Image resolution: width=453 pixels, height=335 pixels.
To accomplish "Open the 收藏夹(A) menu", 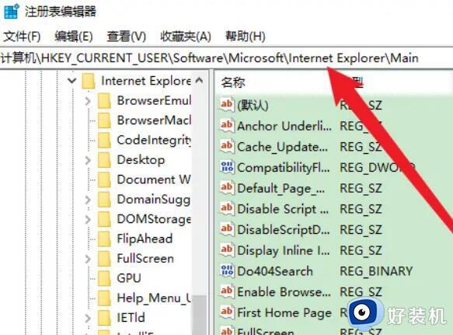I will (186, 37).
